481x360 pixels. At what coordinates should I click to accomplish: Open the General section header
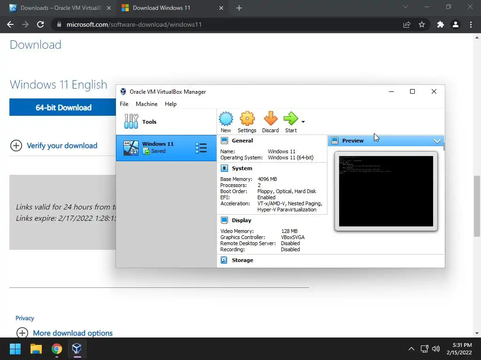tap(242, 141)
